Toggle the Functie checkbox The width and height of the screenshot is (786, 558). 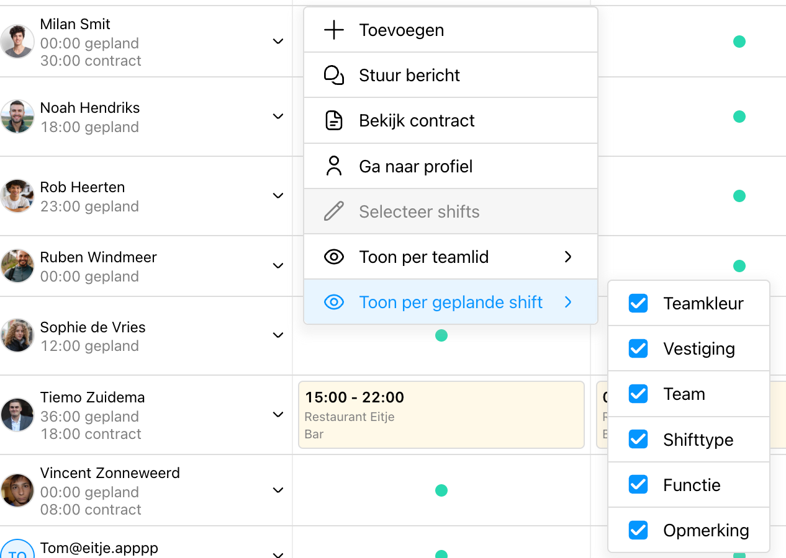(x=638, y=484)
